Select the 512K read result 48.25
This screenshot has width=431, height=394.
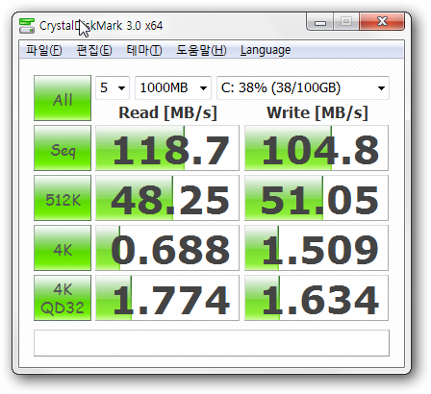tap(167, 198)
